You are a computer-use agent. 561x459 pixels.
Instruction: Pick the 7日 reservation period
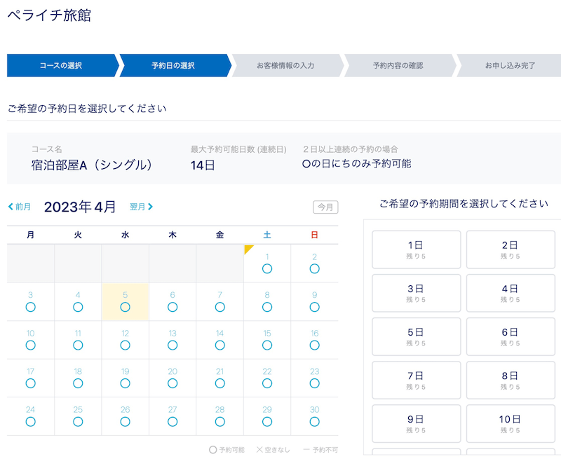click(x=416, y=380)
